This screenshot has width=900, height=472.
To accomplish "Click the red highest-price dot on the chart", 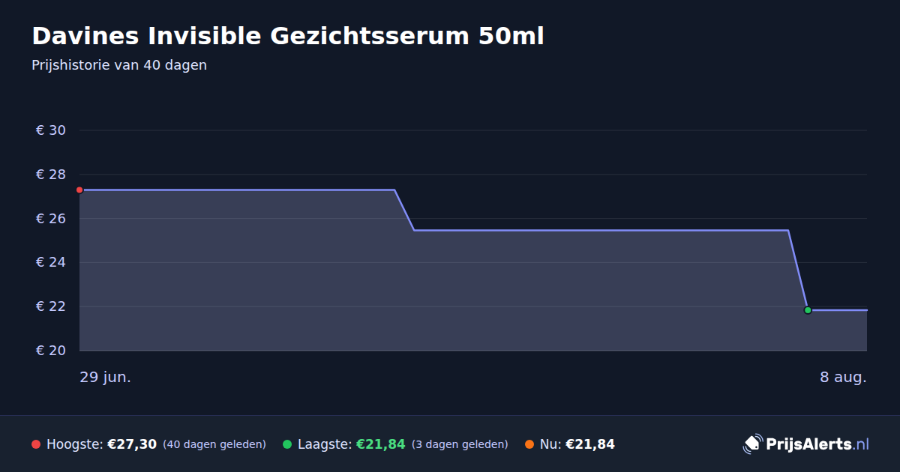I will click(79, 190).
